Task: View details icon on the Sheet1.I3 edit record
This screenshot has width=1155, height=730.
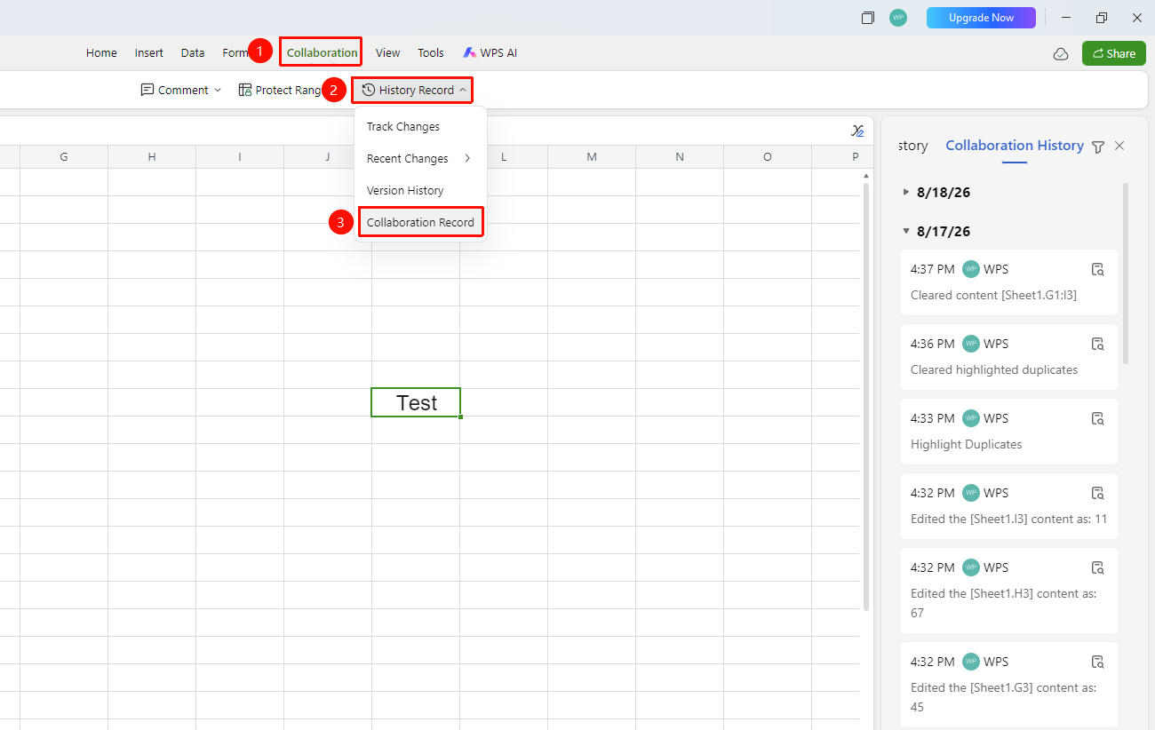Action: 1097,493
